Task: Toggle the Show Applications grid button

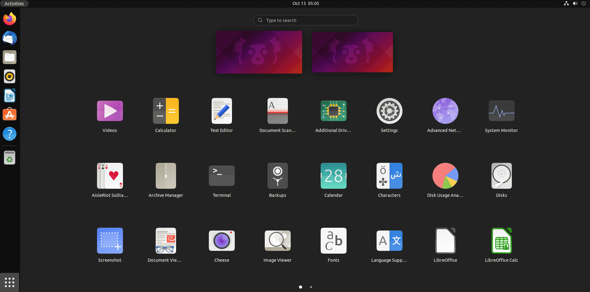Action: click(x=10, y=282)
